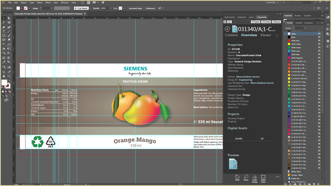Open the Digital Assets bottom icon
The width and height of the screenshot is (331, 186).
263,179
